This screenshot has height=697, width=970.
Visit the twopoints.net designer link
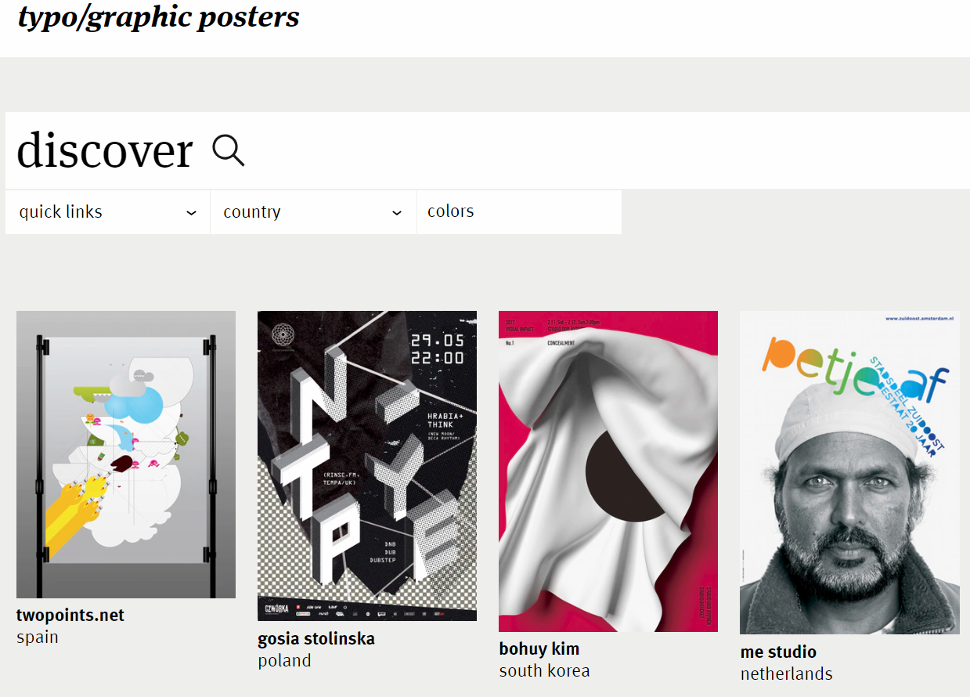70,616
